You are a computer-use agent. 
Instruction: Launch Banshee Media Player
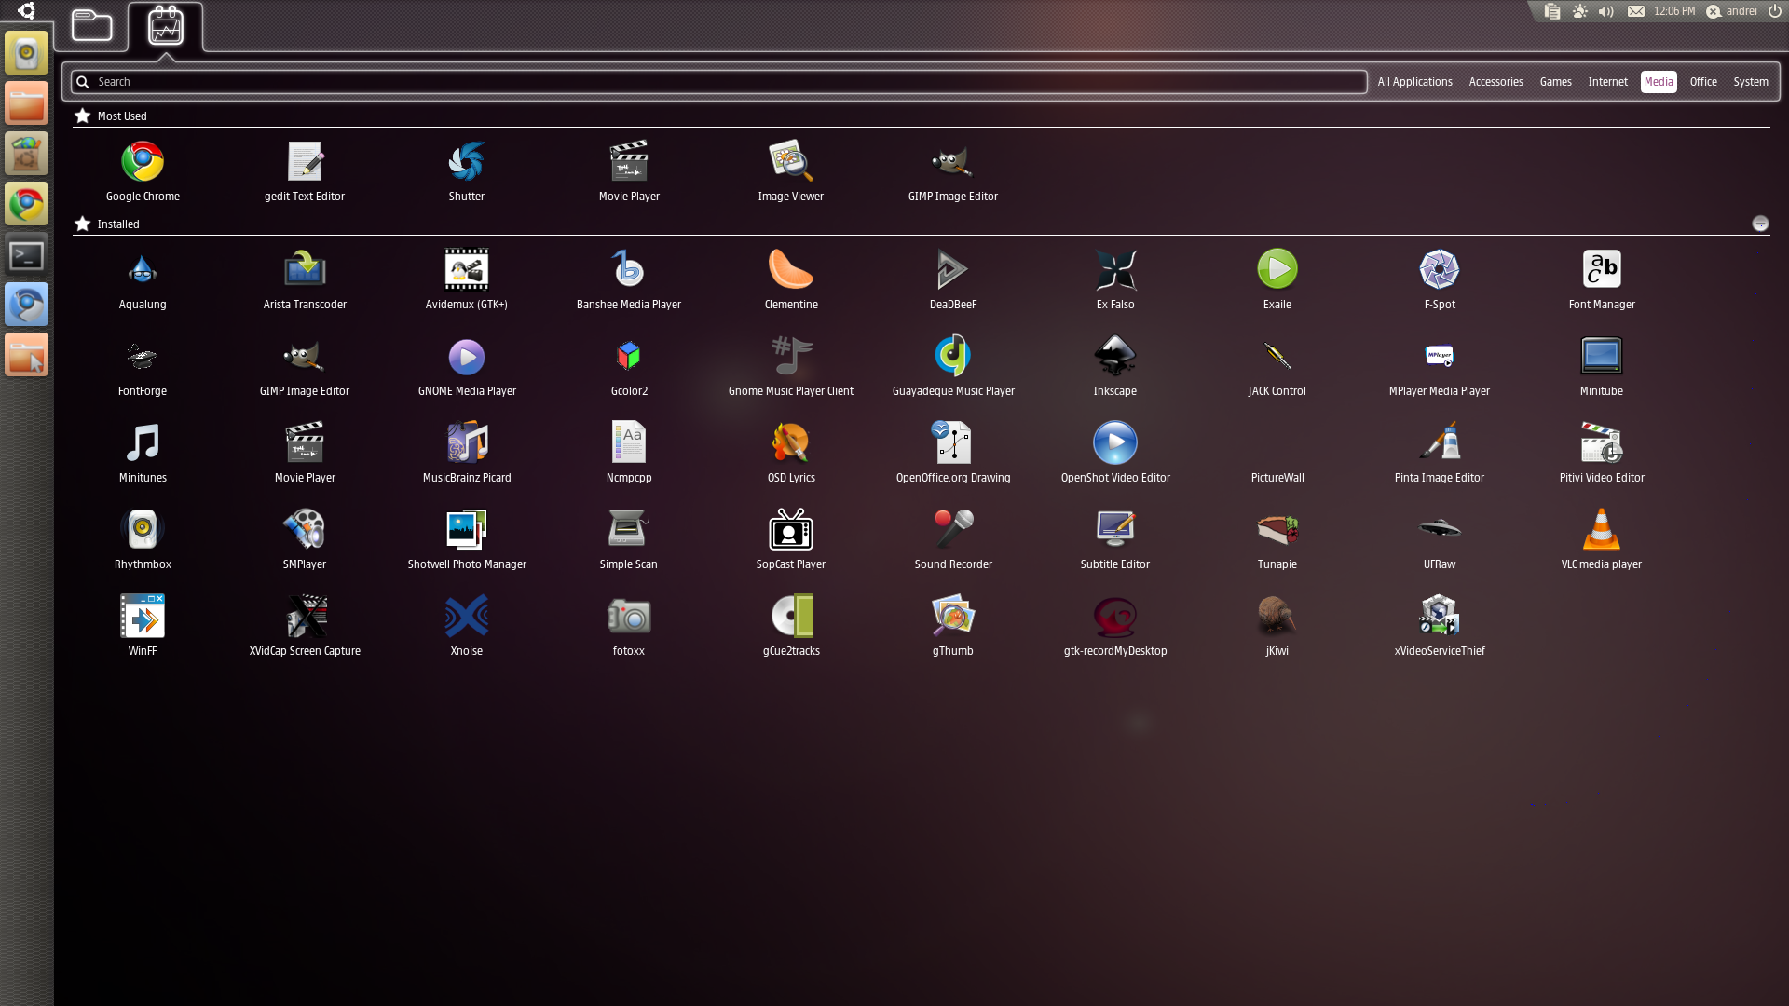click(628, 270)
